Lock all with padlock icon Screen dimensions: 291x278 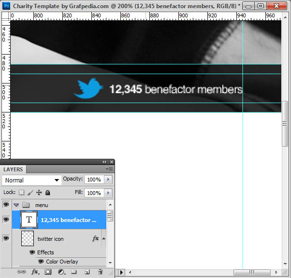coord(48,193)
